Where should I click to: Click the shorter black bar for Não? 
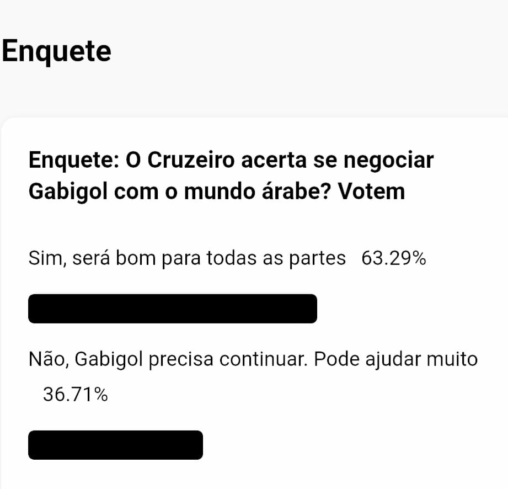tap(116, 445)
